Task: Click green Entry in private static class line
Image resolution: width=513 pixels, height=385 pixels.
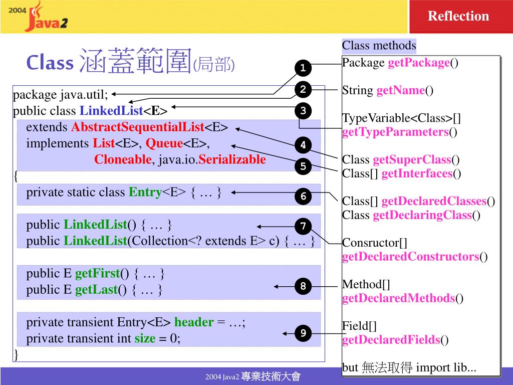Action: [x=145, y=192]
